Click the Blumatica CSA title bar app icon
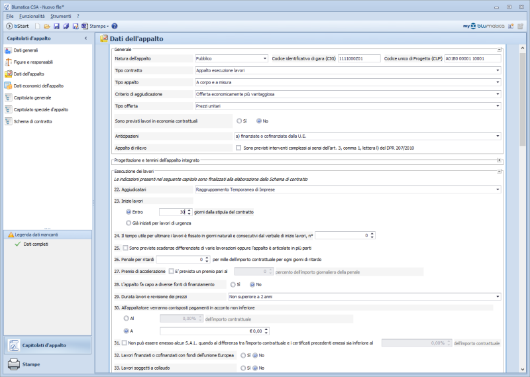Image resolution: width=530 pixels, height=377 pixels. point(7,7)
